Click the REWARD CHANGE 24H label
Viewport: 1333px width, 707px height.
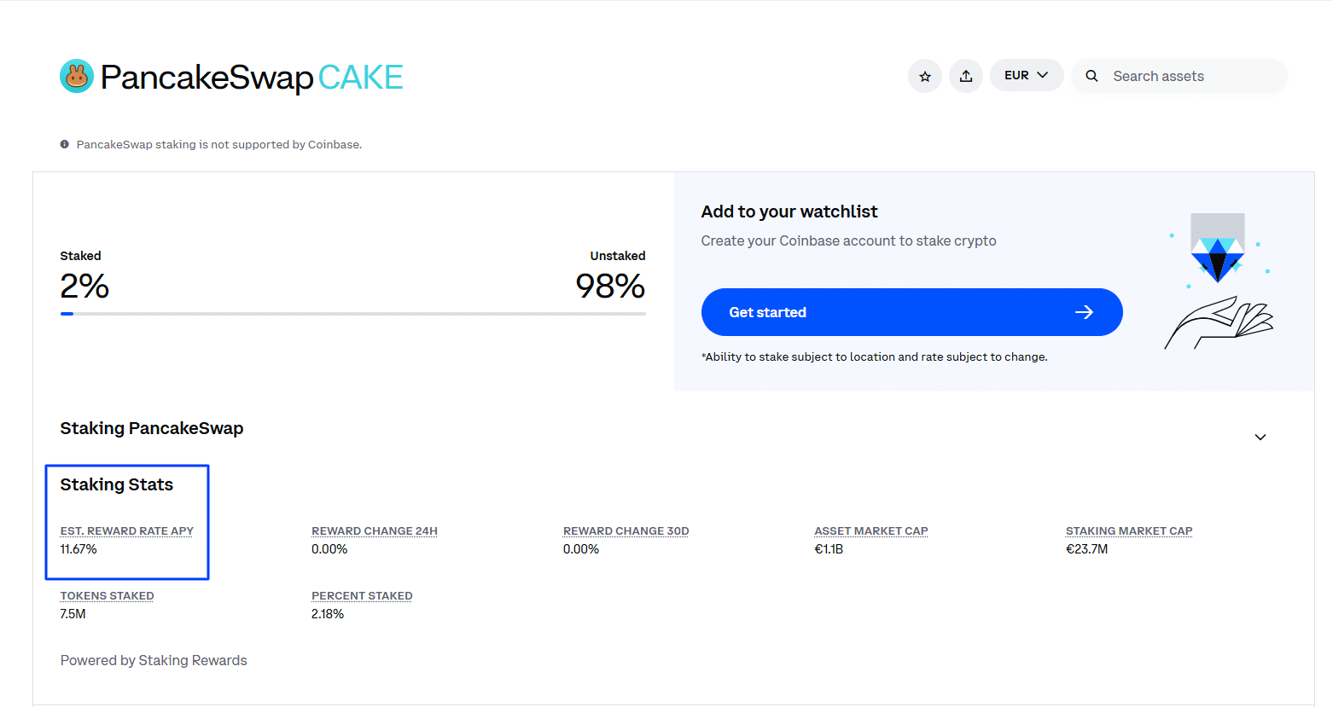click(x=374, y=531)
